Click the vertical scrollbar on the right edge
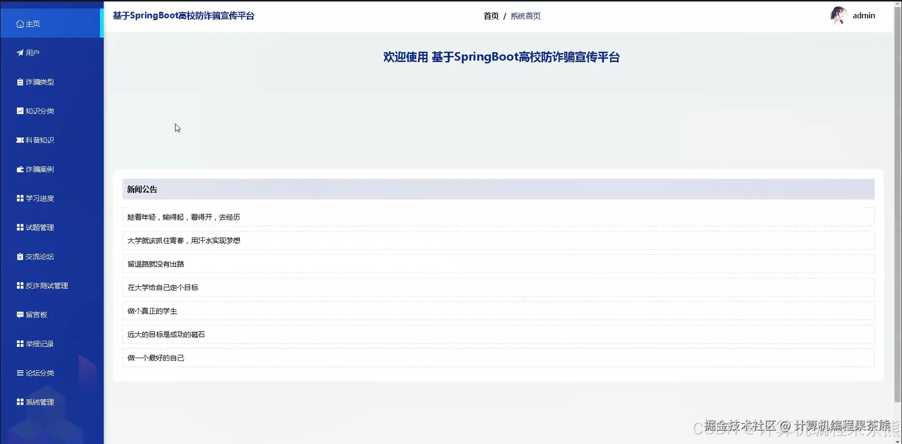 pyautogui.click(x=898, y=205)
